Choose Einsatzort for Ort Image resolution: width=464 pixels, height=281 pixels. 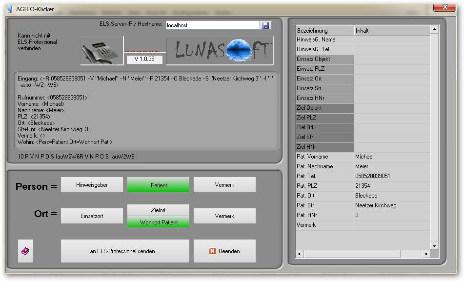click(92, 216)
